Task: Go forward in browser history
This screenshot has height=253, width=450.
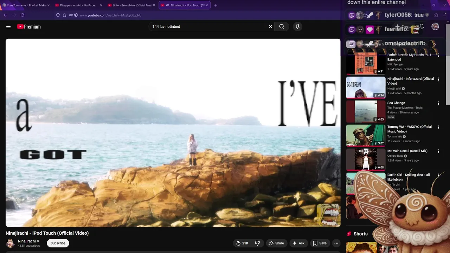Action: [14, 15]
